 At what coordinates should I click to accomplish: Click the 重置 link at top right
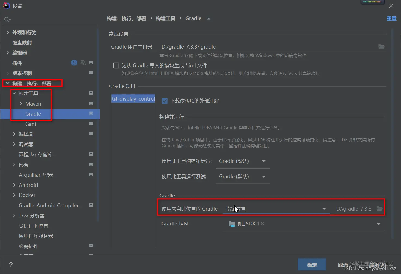tap(391, 18)
